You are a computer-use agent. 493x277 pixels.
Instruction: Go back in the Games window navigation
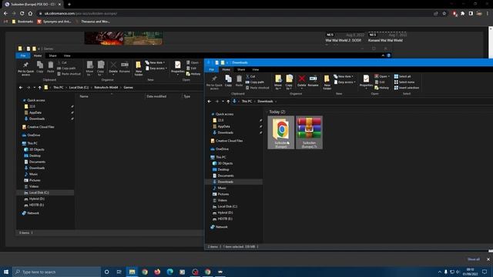coord(21,87)
